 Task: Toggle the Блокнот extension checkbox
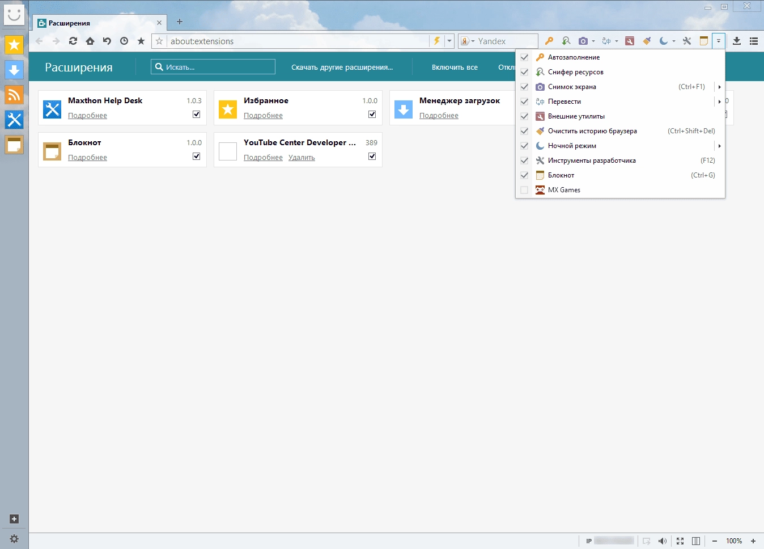click(197, 156)
